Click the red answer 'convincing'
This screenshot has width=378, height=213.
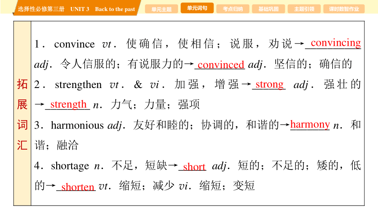click(335, 43)
